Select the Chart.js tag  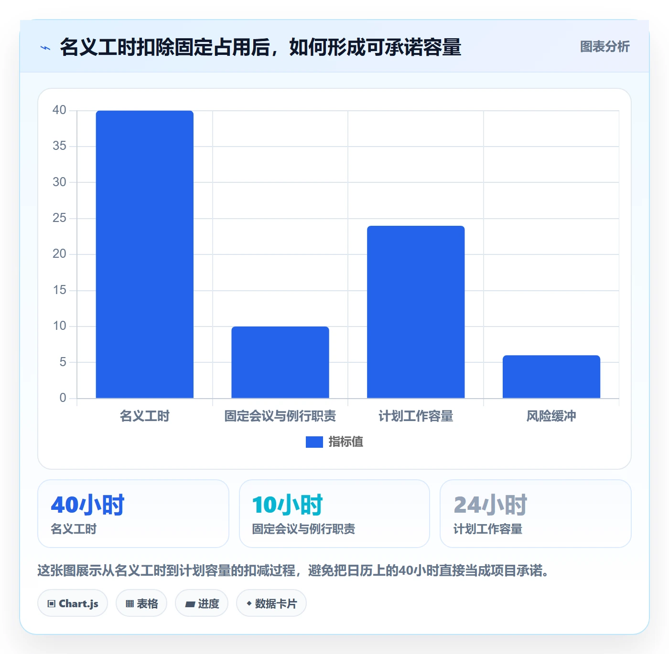(x=73, y=603)
